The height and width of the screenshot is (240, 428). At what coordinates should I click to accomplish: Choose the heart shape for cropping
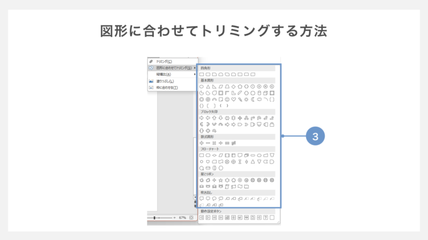(234, 99)
